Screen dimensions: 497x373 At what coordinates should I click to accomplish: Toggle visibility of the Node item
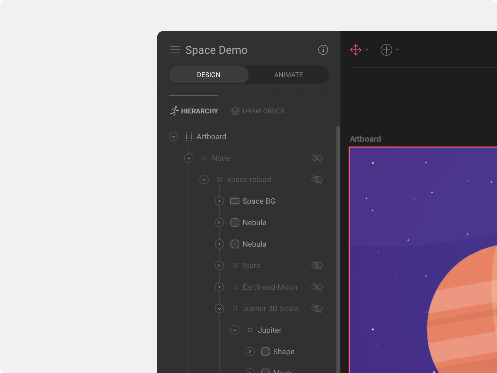pos(317,158)
